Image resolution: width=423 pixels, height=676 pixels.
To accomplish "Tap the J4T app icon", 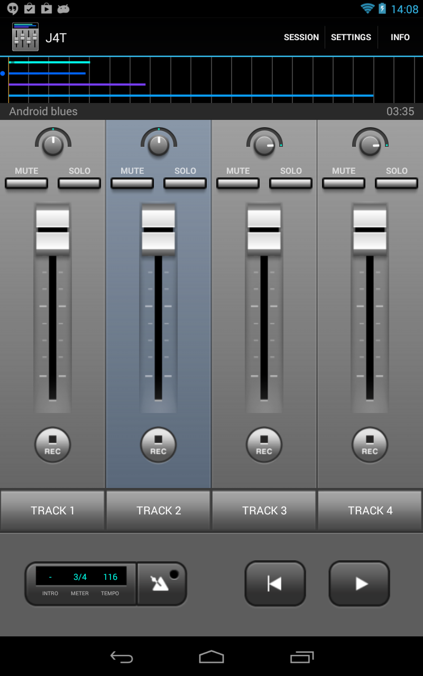I will pyautogui.click(x=25, y=37).
